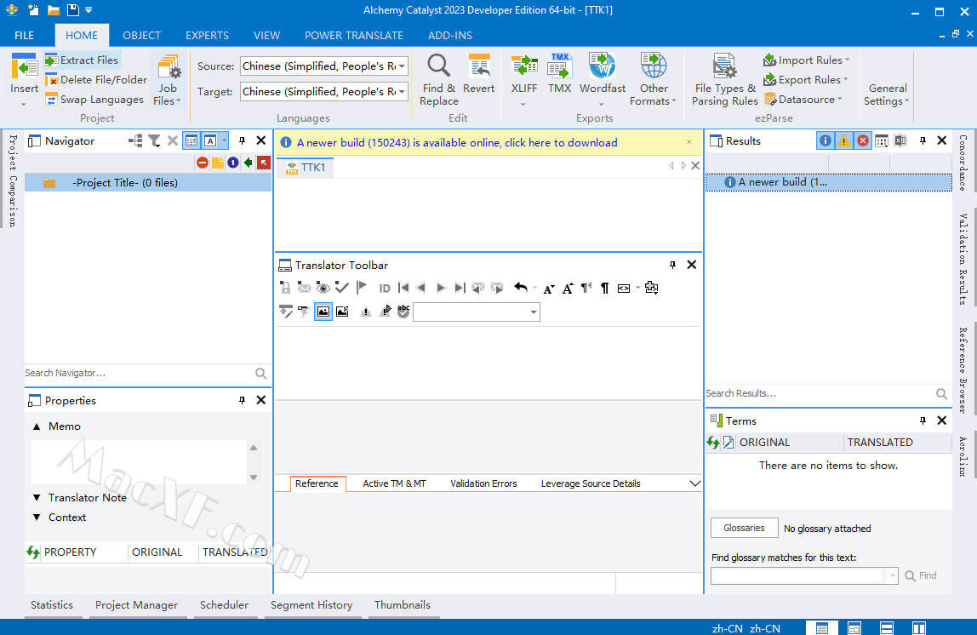
Task: Select the Project Title item in Navigator
Action: pos(124,182)
